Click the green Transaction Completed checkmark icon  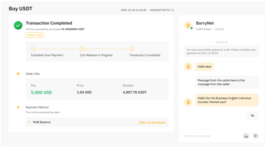tap(18, 25)
